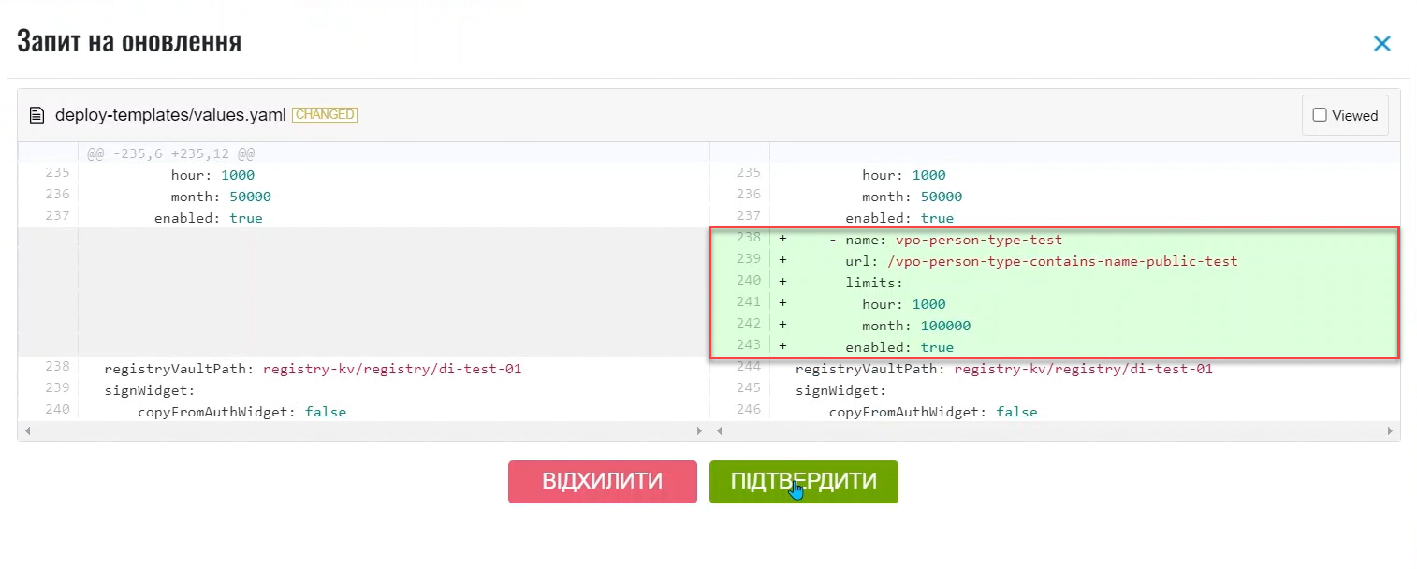This screenshot has width=1417, height=569.
Task: Click the right pane scroll-left arrow
Action: pyautogui.click(x=719, y=431)
